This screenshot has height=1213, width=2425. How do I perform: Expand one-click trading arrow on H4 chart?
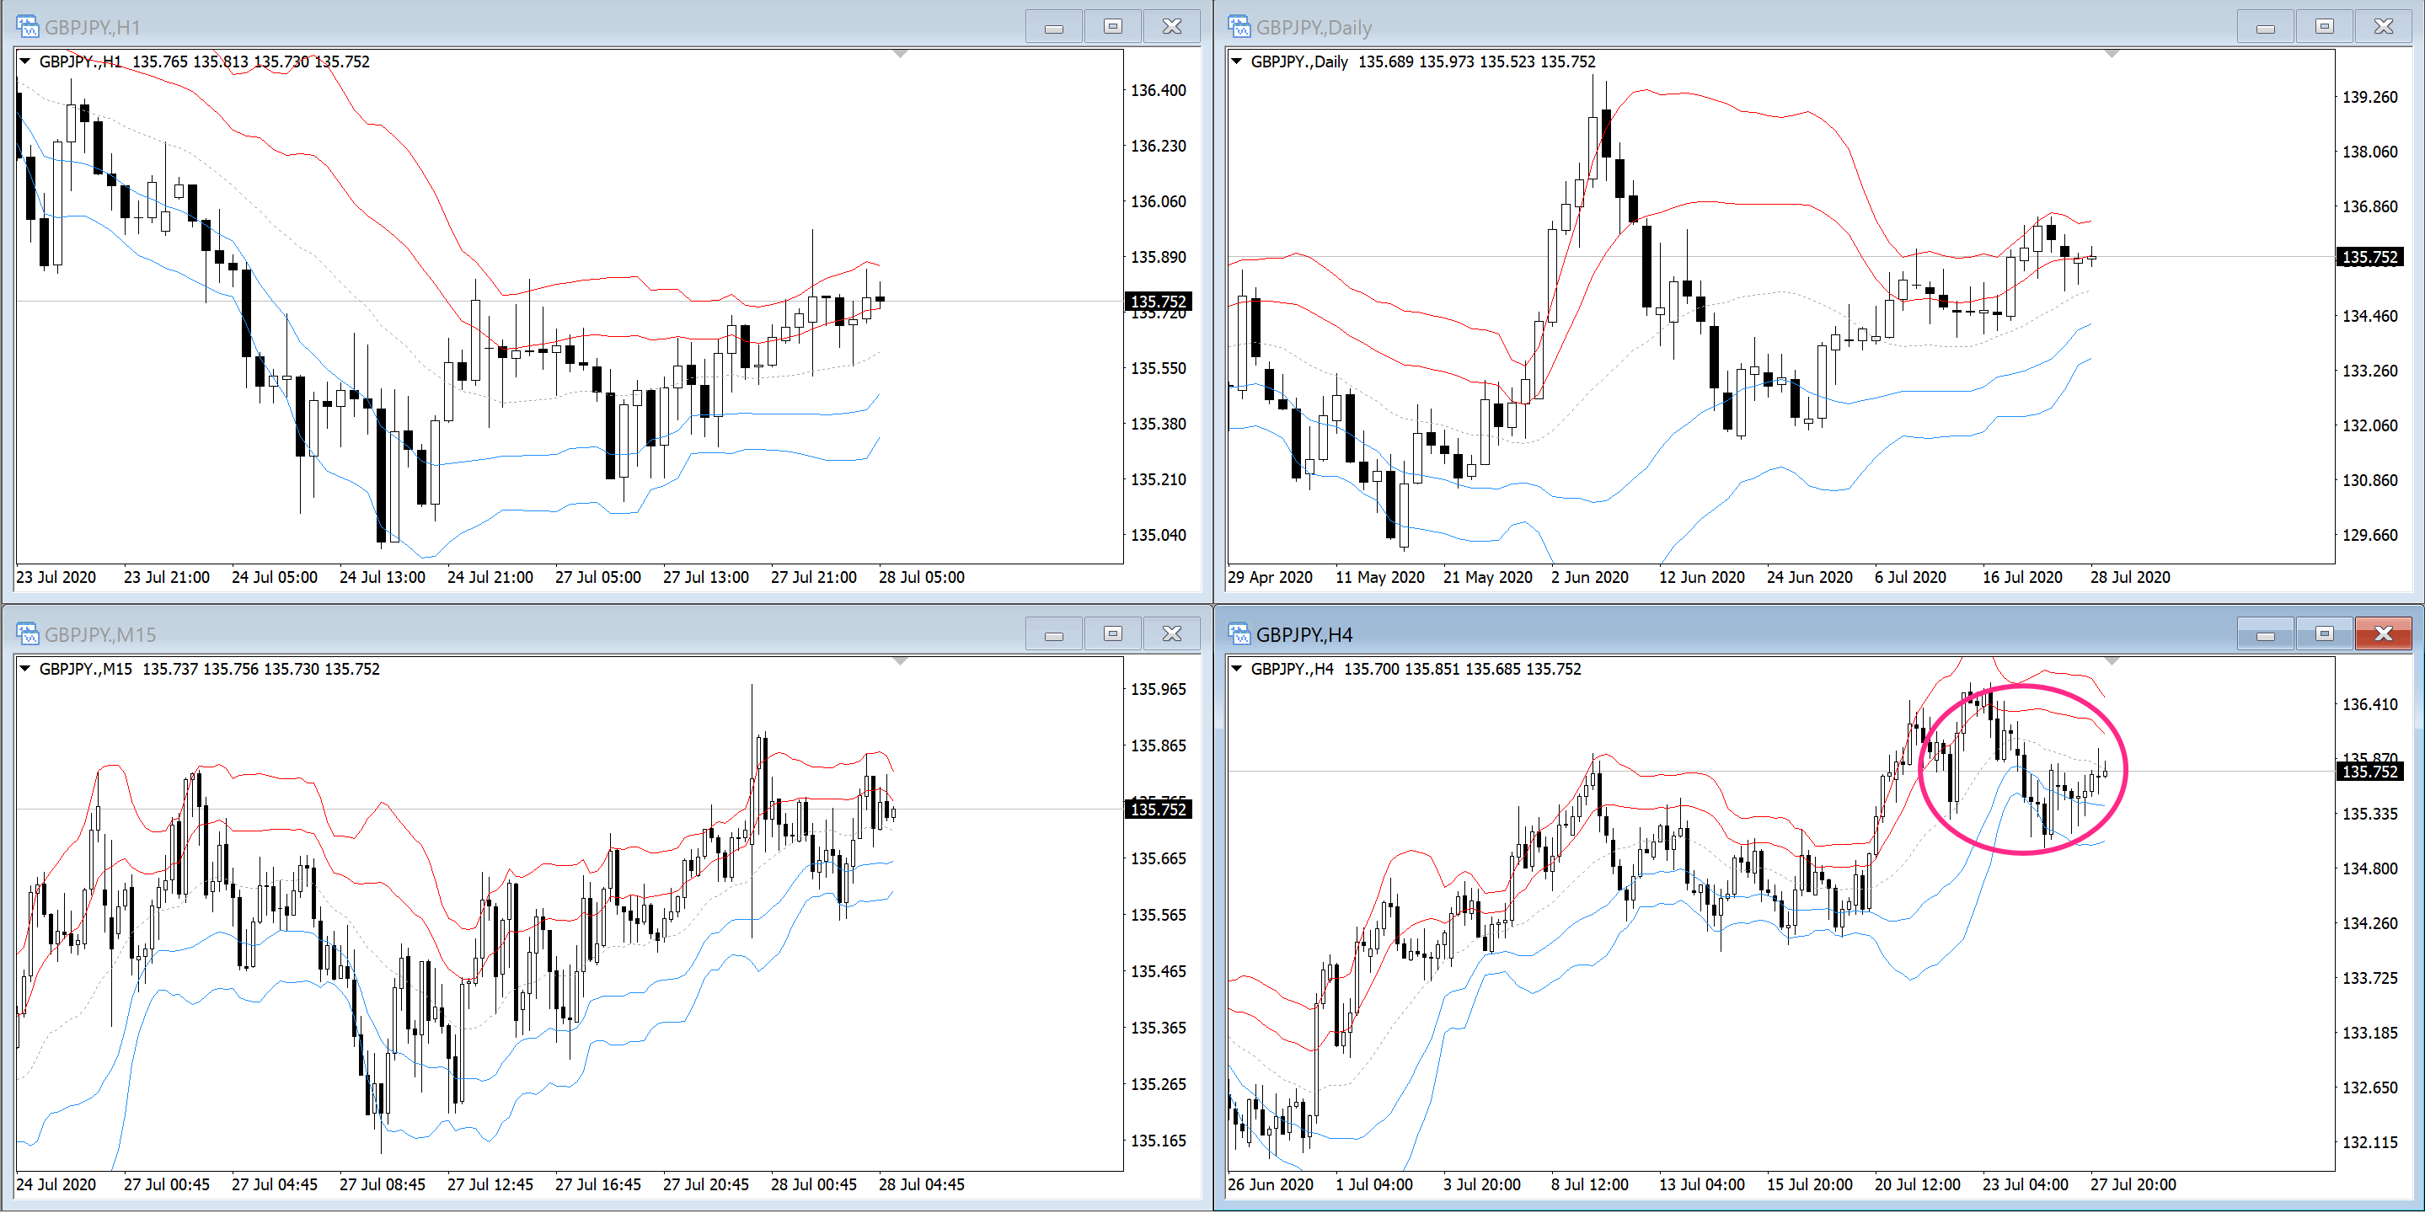pyautogui.click(x=1237, y=669)
